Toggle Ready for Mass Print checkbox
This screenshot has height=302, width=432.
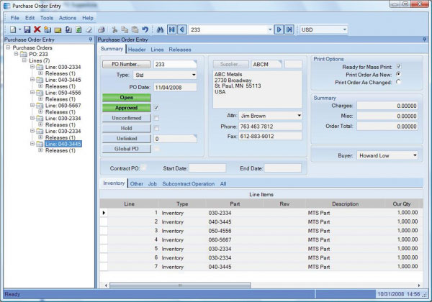pyautogui.click(x=398, y=66)
